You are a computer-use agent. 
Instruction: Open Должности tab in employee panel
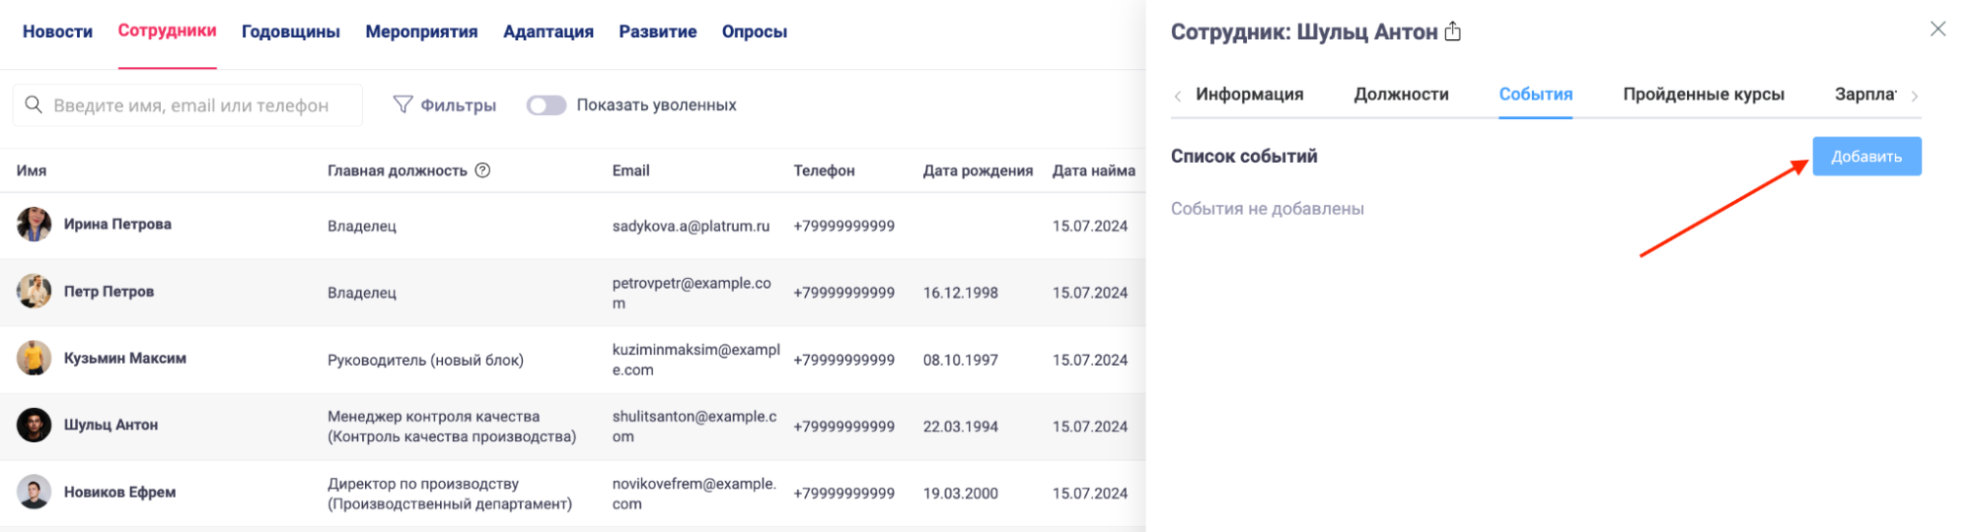pos(1401,95)
